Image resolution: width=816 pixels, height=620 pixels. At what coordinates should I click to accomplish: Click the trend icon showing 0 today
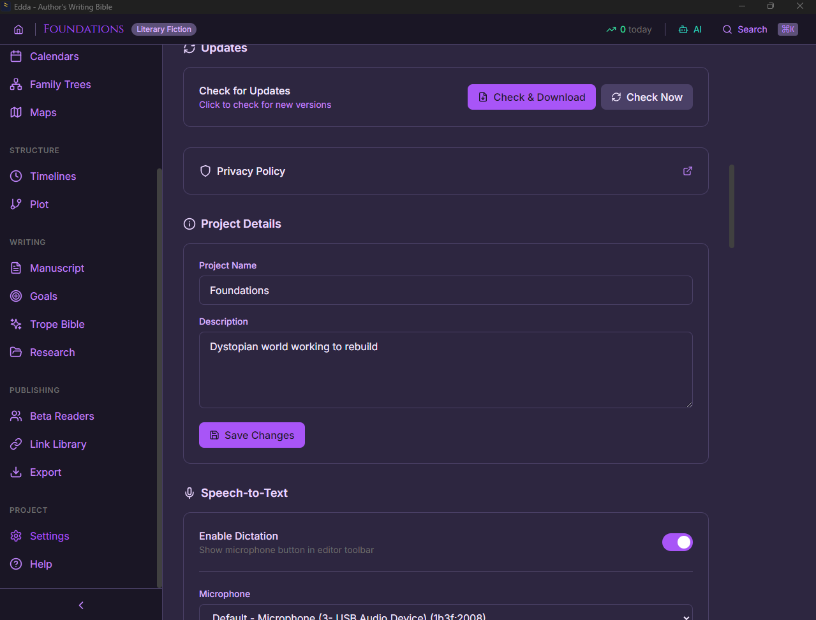pos(610,29)
